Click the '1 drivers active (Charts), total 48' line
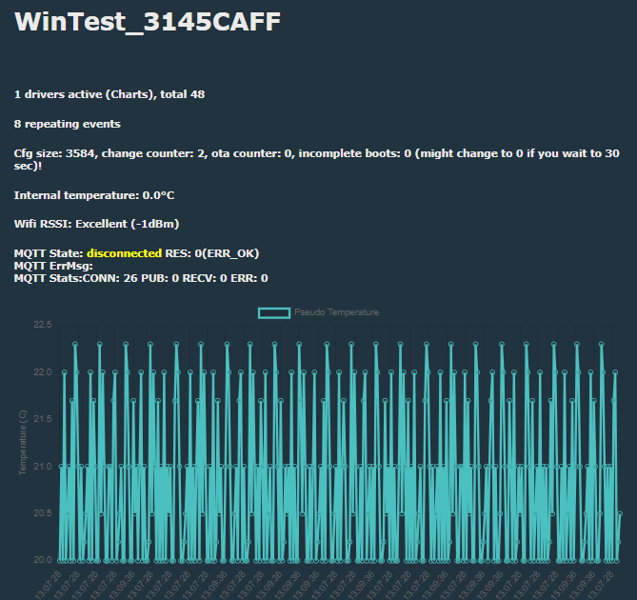 (x=109, y=94)
